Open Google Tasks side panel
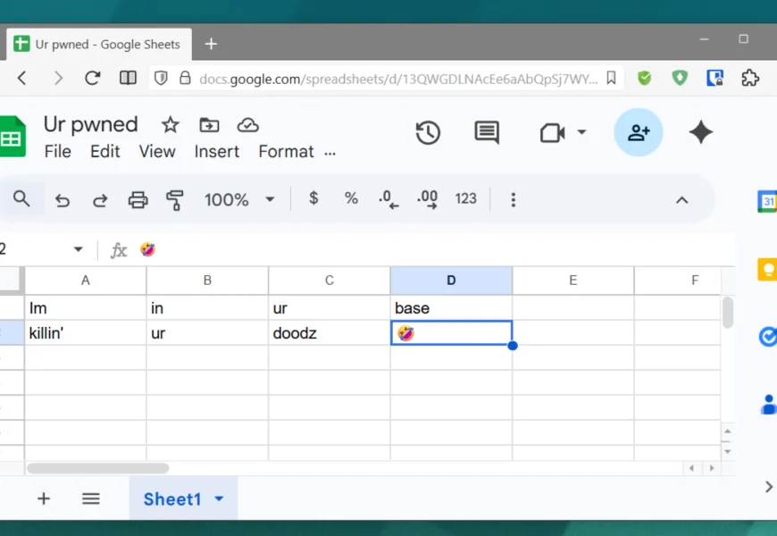777x536 pixels. [767, 337]
